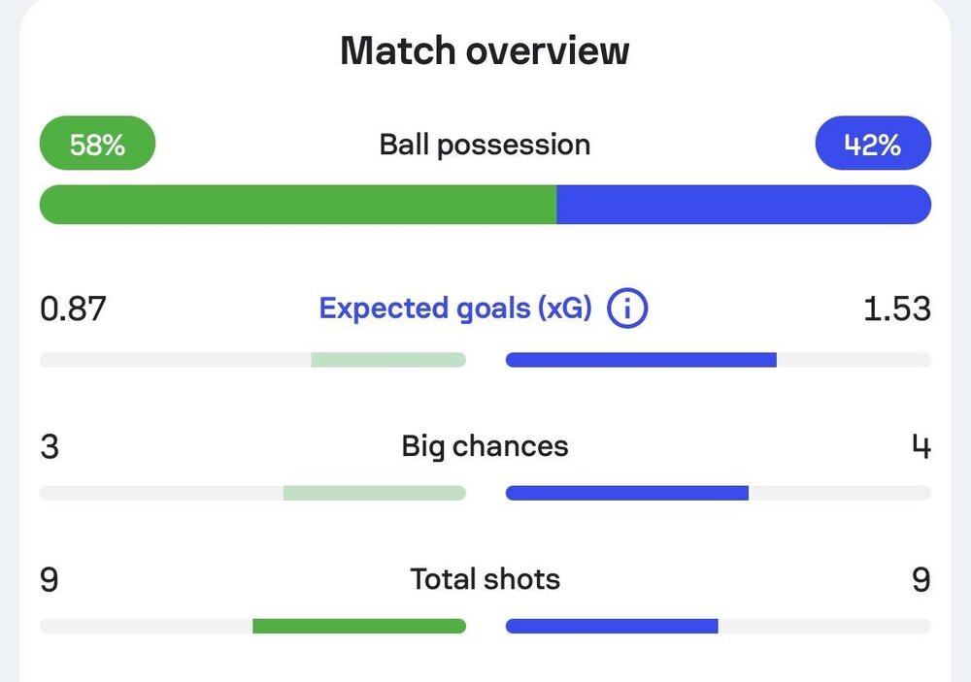Click the green part of possession bar
Image resolution: width=971 pixels, height=682 pixels.
coord(298,205)
